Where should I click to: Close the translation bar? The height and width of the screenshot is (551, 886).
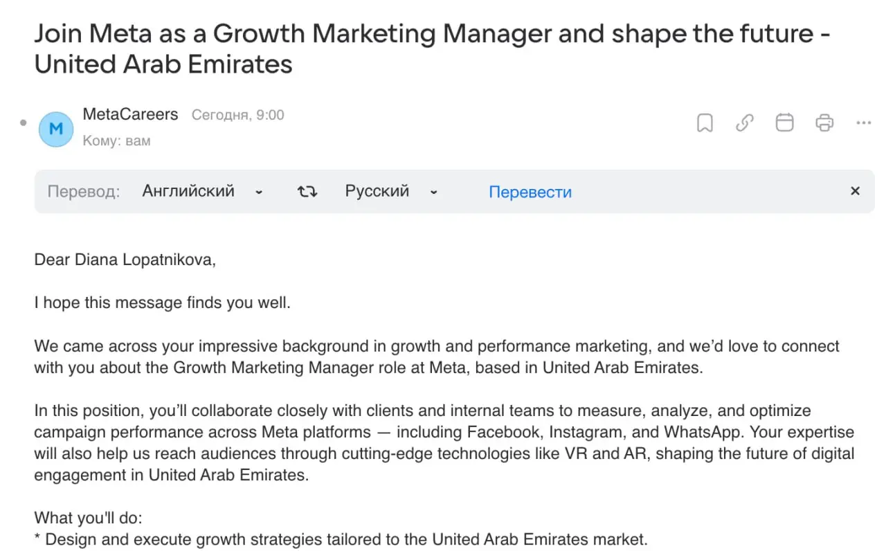[x=856, y=191]
